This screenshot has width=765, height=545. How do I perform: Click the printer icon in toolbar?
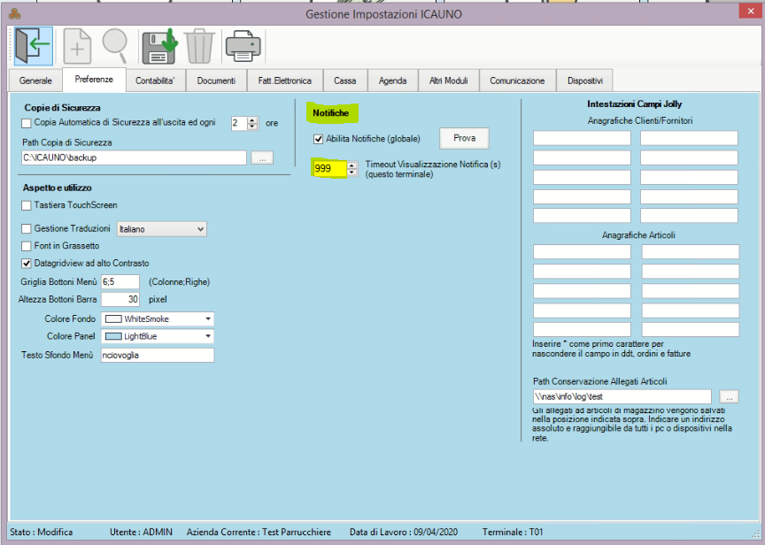(x=242, y=45)
